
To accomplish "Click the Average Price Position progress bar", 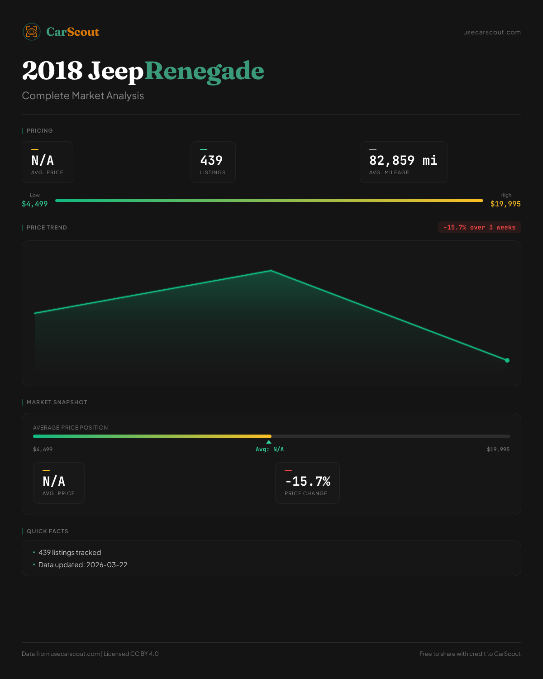I will (271, 436).
